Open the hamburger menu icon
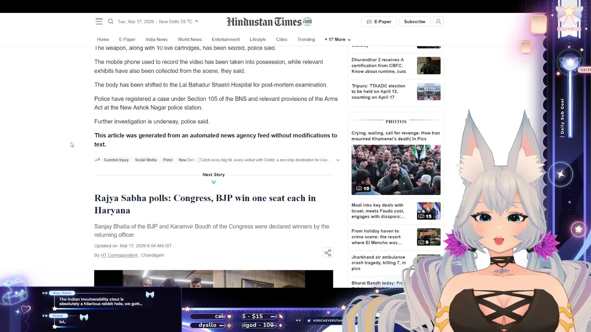This screenshot has height=332, width=591. tap(99, 22)
